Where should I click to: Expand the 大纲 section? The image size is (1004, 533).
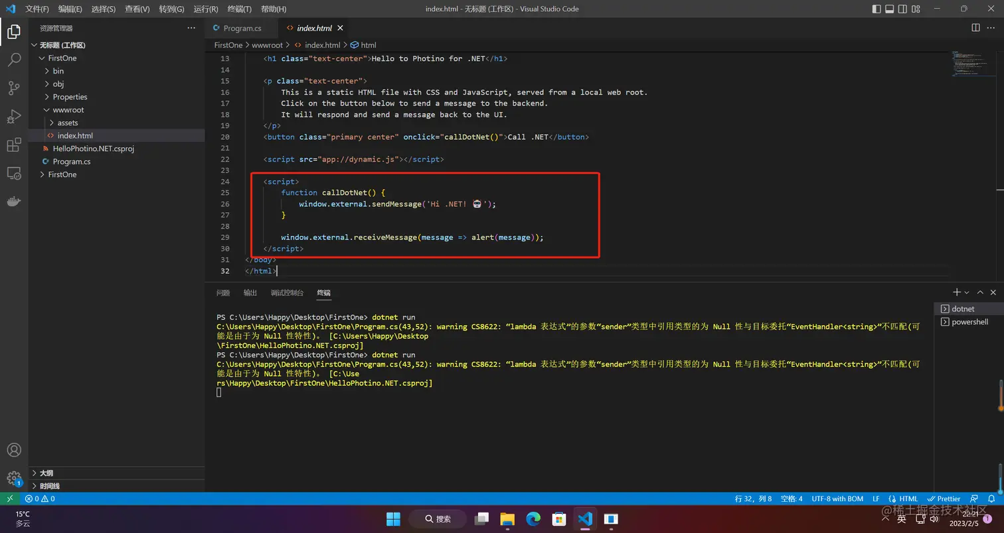[117, 473]
